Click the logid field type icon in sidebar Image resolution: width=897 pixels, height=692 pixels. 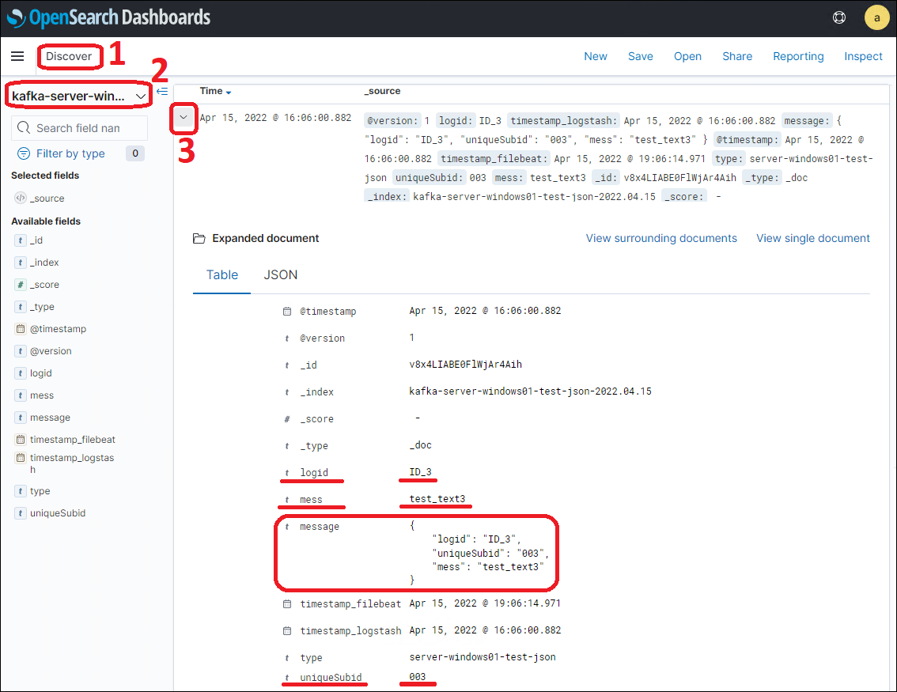pos(21,372)
